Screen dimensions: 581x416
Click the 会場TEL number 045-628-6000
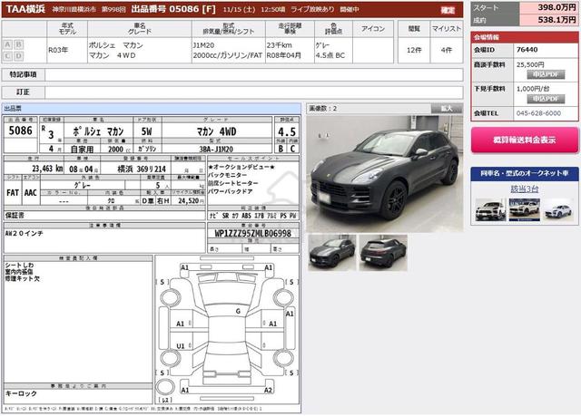(538, 113)
